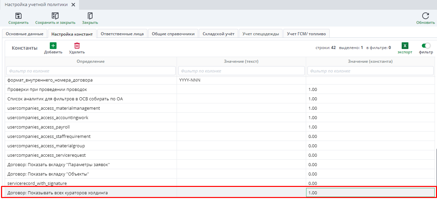Click Сохранить и закрыть icon
The width and height of the screenshot is (437, 199).
55,16
